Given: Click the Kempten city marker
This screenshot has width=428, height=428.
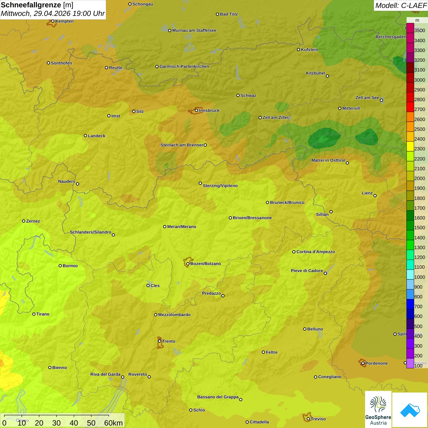Looking at the screenshot, I should point(53,21).
